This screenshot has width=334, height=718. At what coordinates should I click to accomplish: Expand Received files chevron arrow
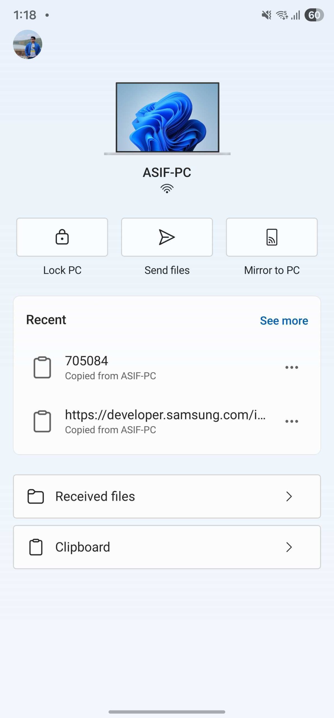coord(289,496)
